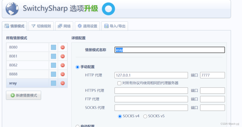This screenshot has width=242, height=127.
Task: Pick the color swatch for xray profile
Action: pos(53,83)
